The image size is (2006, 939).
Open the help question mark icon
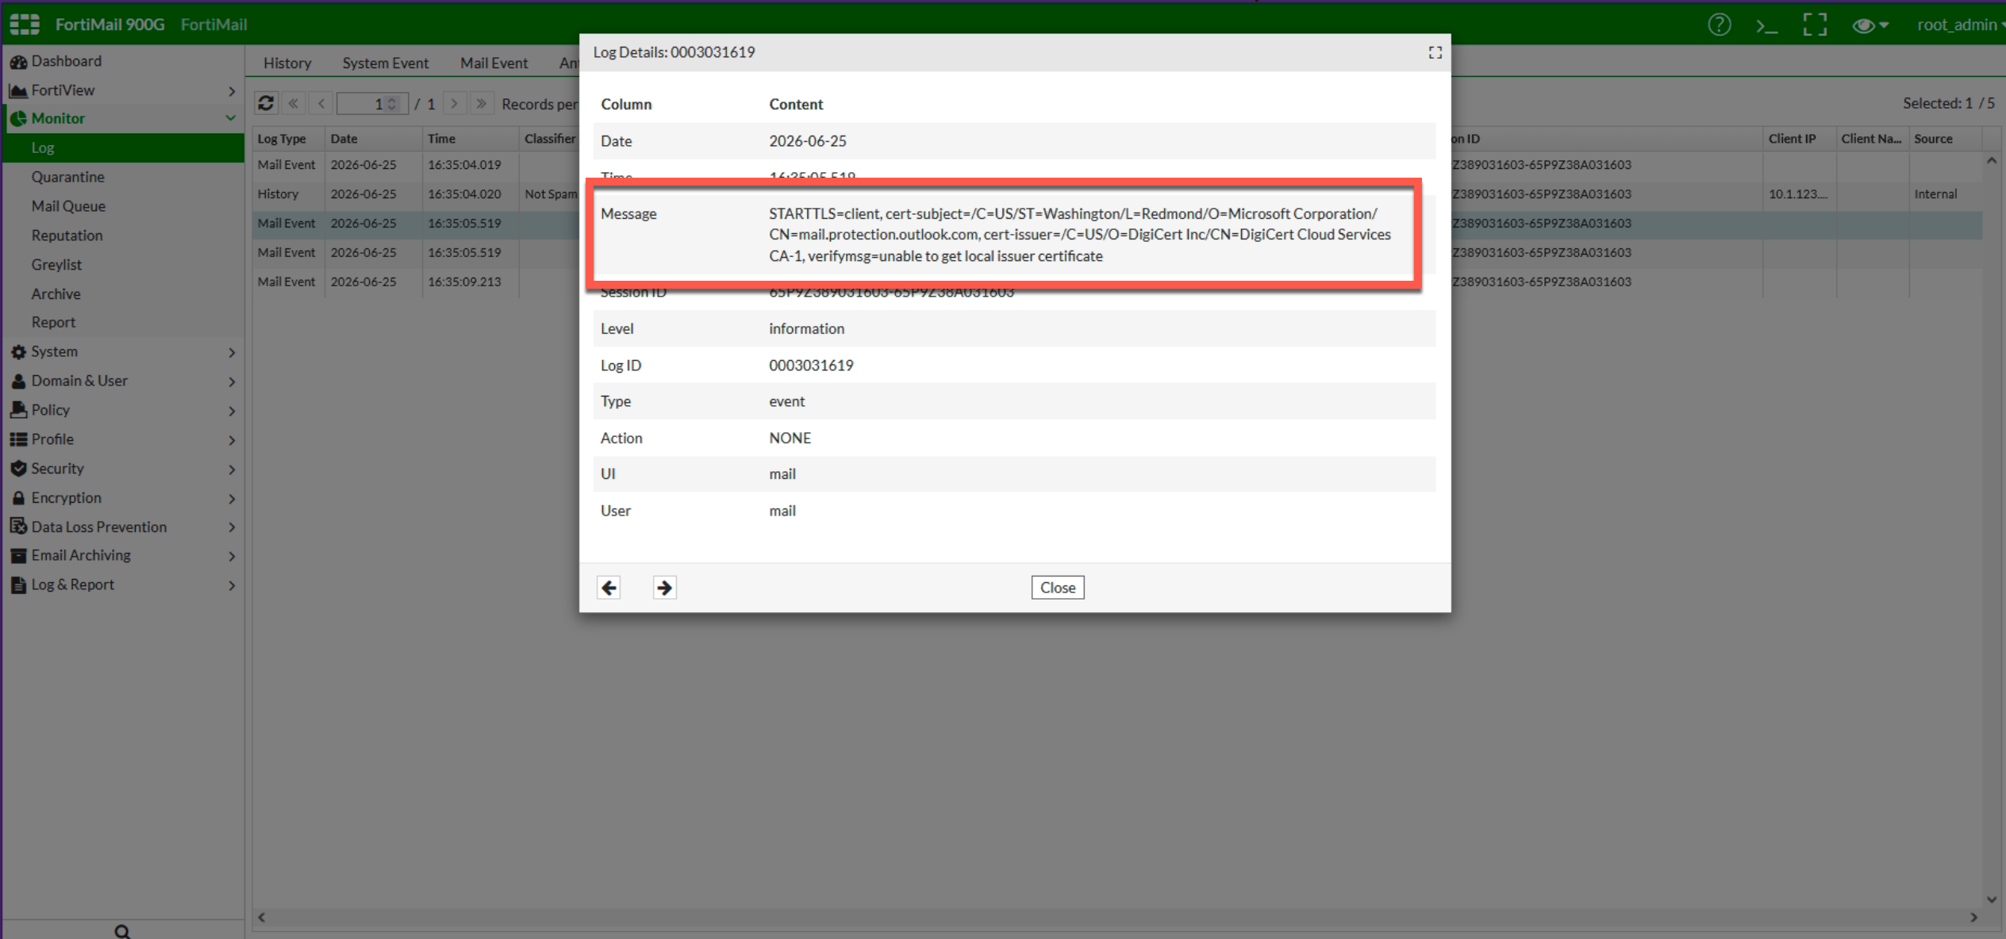1719,25
